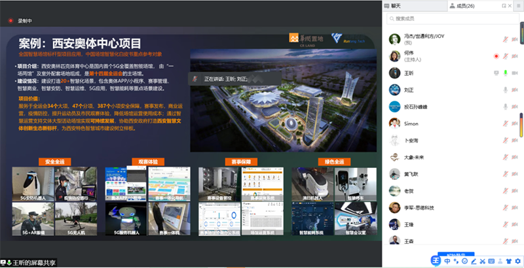Image resolution: width=524 pixels, height=268 pixels.
Task: Switch IME Chinese/English mode 中 icon
Action: point(447,261)
